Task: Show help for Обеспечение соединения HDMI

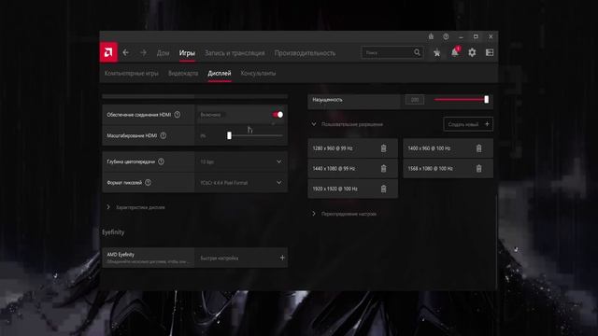Action: point(178,115)
